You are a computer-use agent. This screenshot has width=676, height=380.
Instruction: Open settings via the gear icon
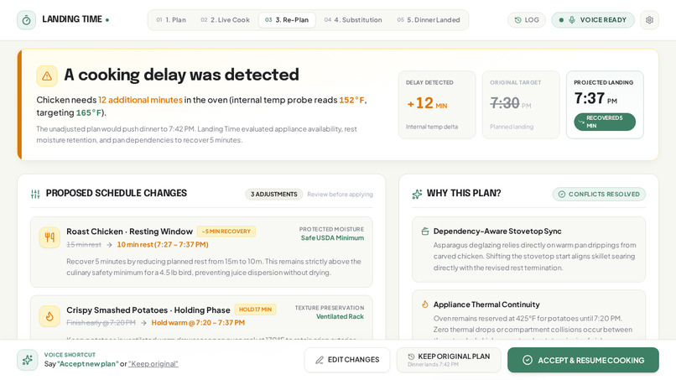click(x=649, y=20)
